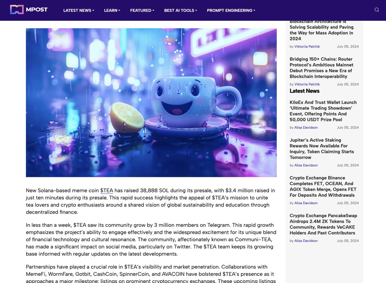Open author Alisa Davidson on Jupiter article
The image size is (386, 283).
coord(306,165)
